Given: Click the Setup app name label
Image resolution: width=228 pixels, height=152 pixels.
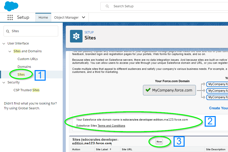Looking at the screenshot, I should [23, 17].
